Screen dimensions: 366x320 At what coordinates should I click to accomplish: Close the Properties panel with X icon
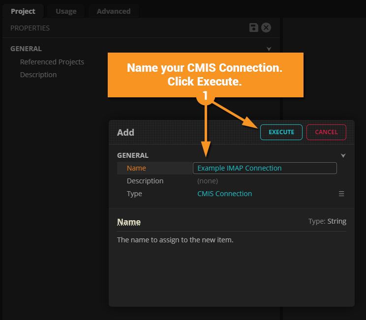point(266,28)
